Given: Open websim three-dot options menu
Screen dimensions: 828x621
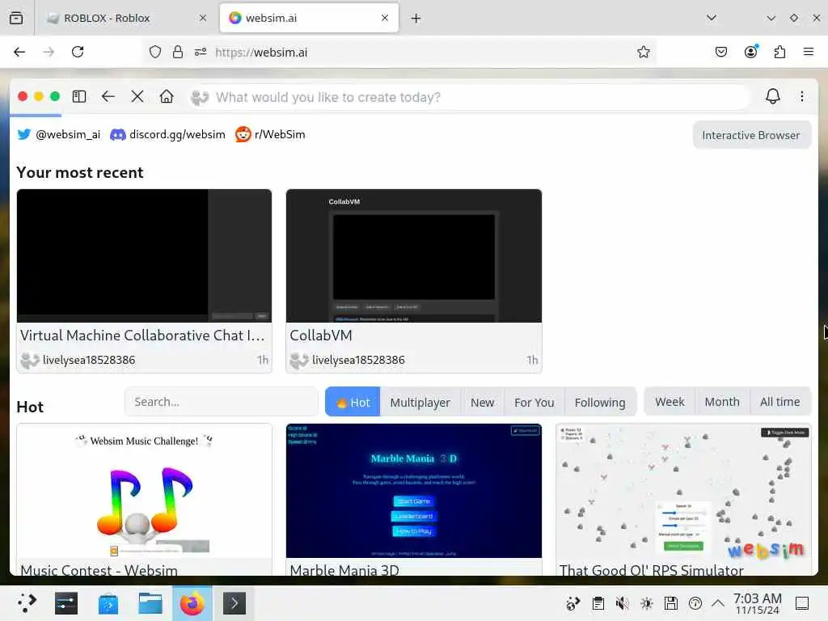Looking at the screenshot, I should pos(801,96).
